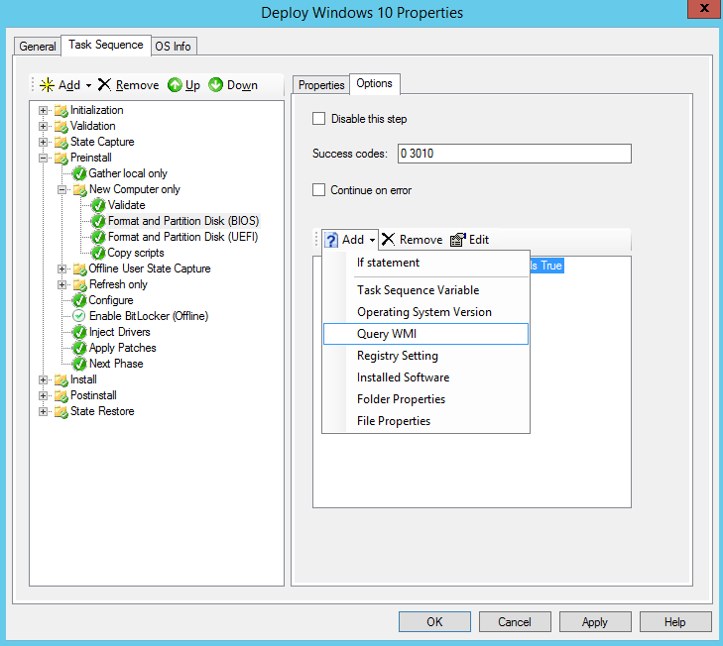Click the Cancel button
723x646 pixels.
pyautogui.click(x=515, y=622)
